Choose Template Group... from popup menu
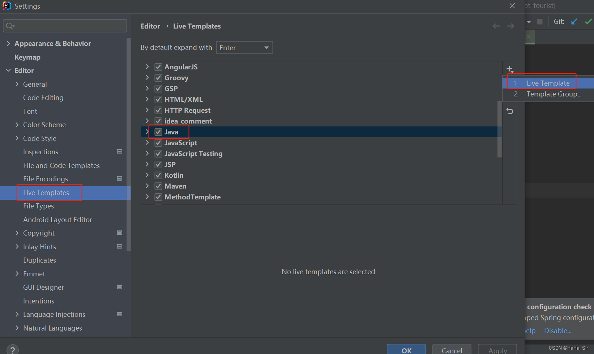Viewport: 594px width, 354px height. tap(548, 94)
